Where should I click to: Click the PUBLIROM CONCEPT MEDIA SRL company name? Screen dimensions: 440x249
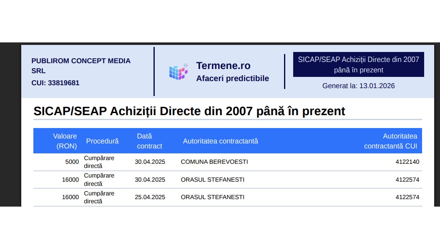click(81, 66)
